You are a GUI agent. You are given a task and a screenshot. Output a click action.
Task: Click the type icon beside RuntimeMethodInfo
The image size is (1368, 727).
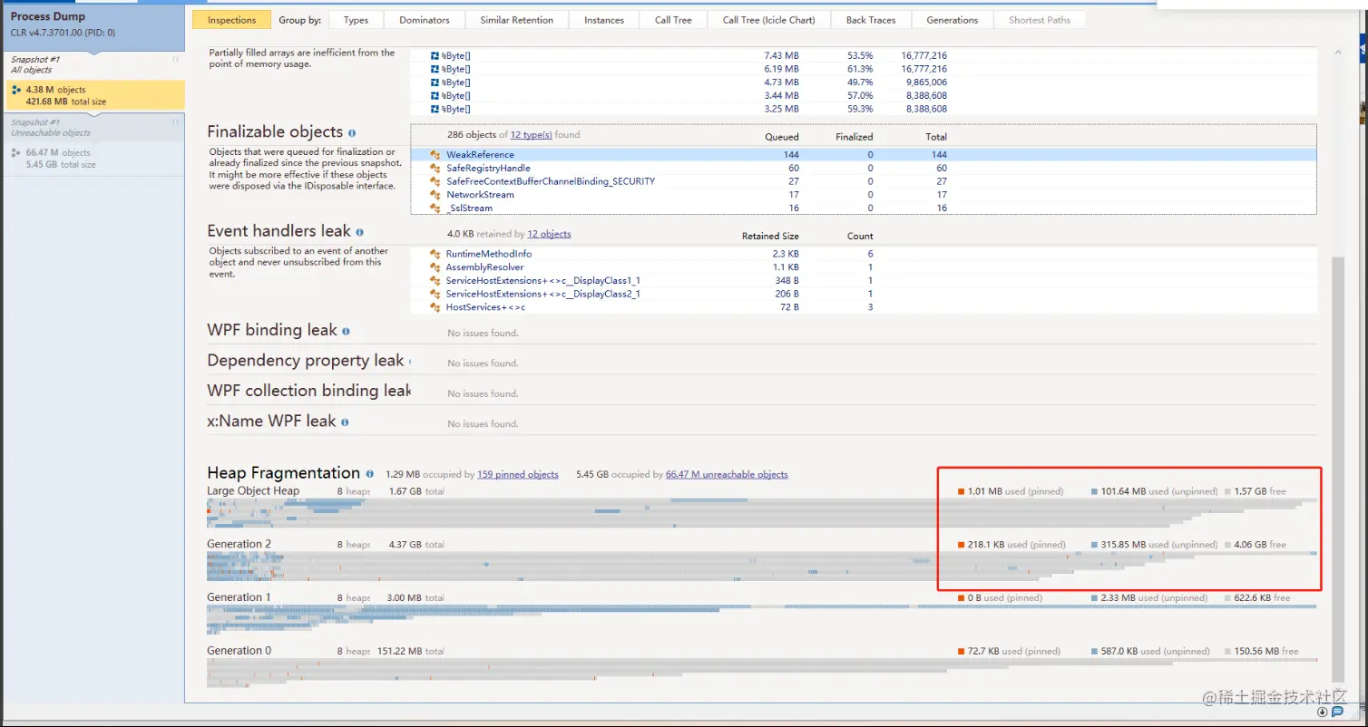pos(435,255)
